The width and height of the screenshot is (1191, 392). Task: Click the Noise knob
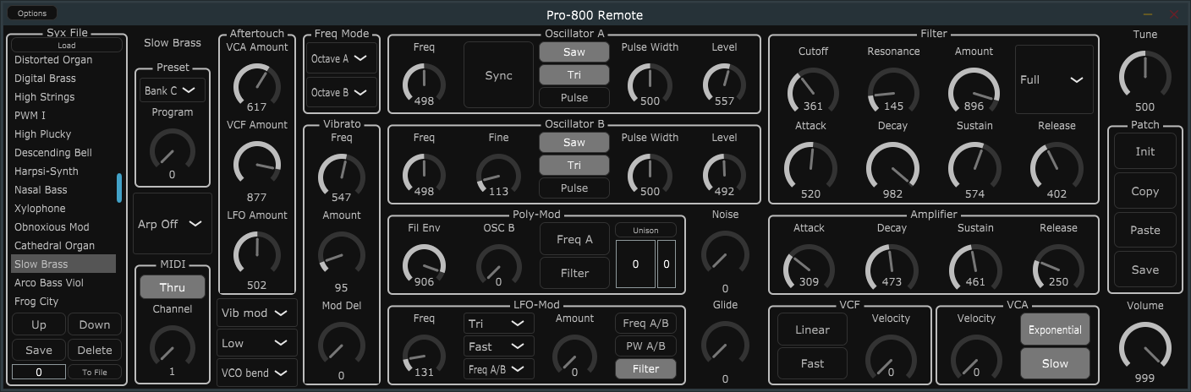click(x=725, y=253)
